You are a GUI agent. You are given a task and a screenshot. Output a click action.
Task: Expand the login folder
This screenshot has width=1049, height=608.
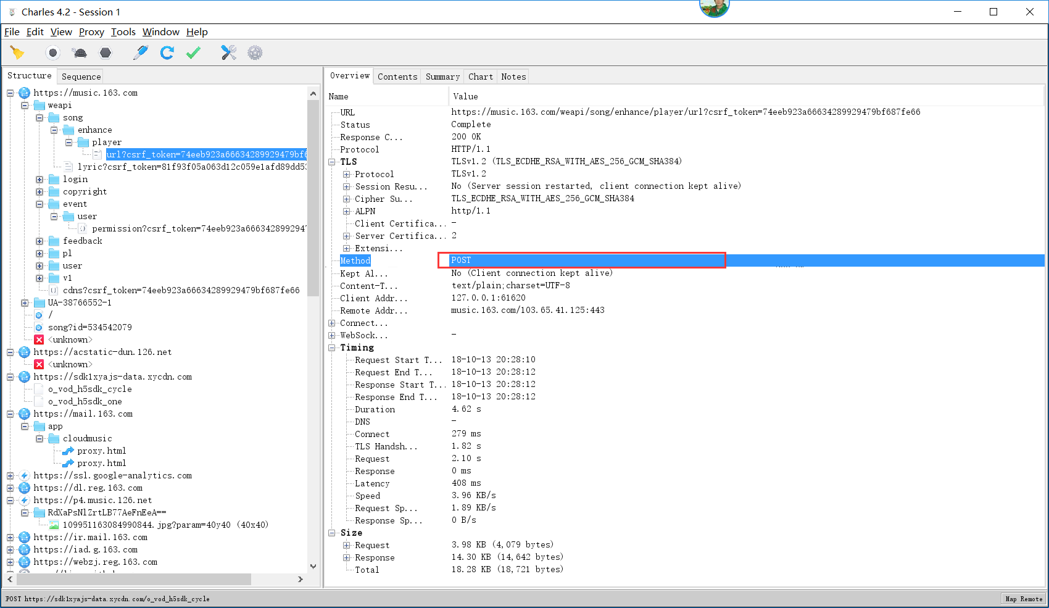(39, 180)
